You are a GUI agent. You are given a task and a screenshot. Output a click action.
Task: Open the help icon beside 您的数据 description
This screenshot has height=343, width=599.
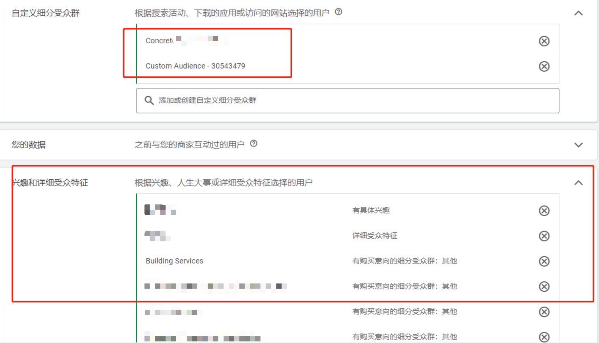[254, 144]
